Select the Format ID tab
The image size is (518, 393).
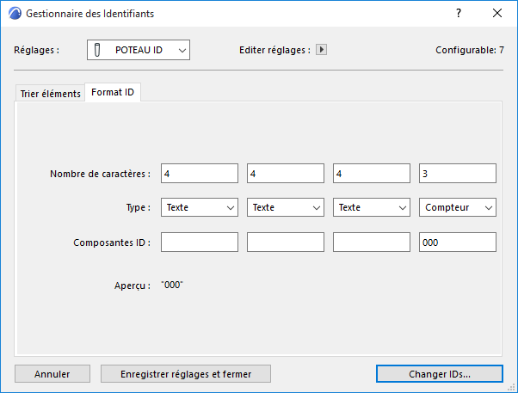point(112,92)
